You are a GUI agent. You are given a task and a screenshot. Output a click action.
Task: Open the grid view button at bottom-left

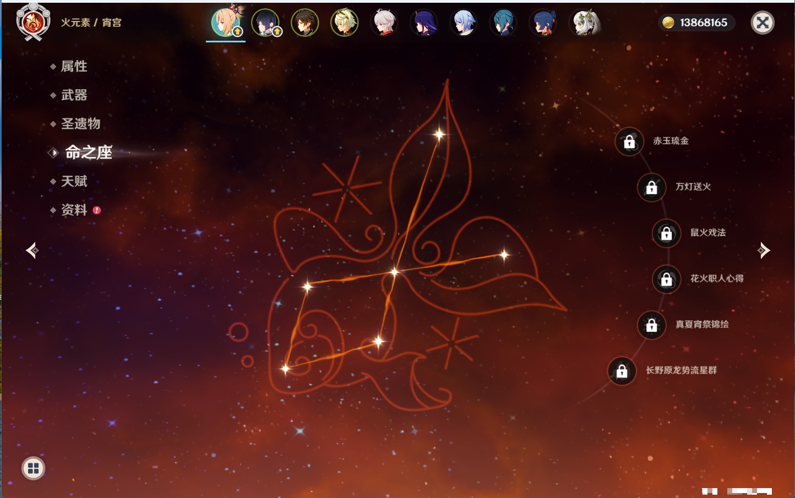[x=33, y=468]
